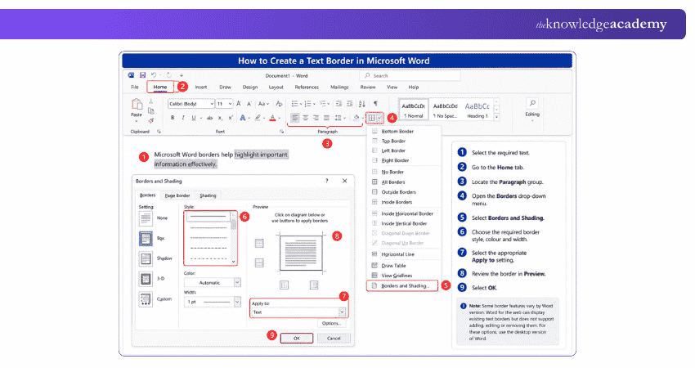Click the Save icon in title bar
The image size is (695, 368).
143,75
